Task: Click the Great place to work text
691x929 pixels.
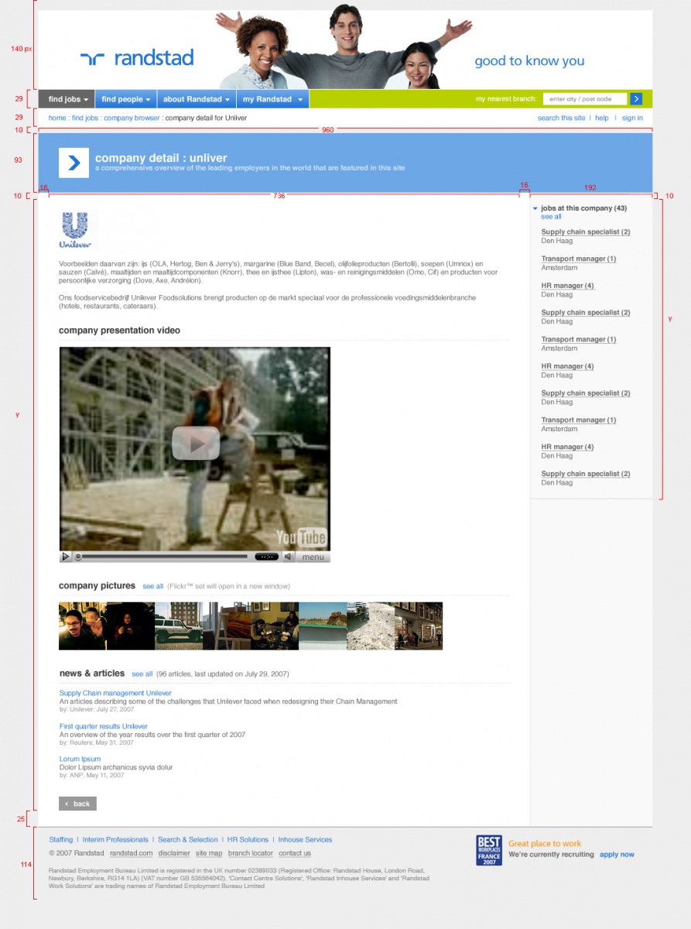Action: (x=545, y=844)
